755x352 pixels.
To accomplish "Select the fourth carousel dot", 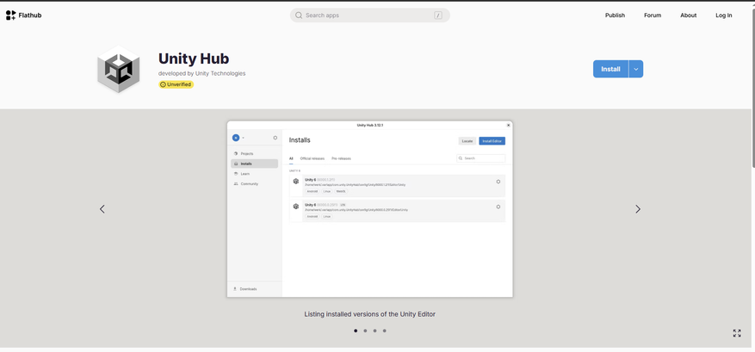I will coord(384,330).
